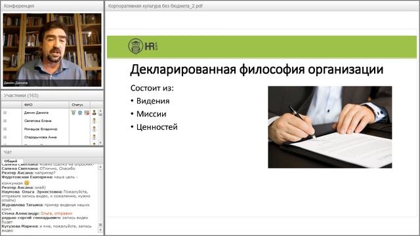Click the document title Корпоративная культура без бюджета_2.pdf

coord(156,6)
